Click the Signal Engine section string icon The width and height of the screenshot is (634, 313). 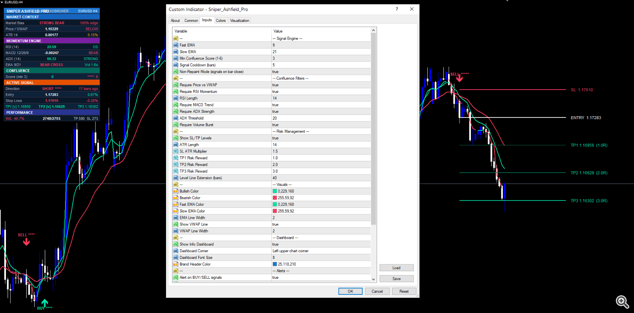tap(176, 38)
